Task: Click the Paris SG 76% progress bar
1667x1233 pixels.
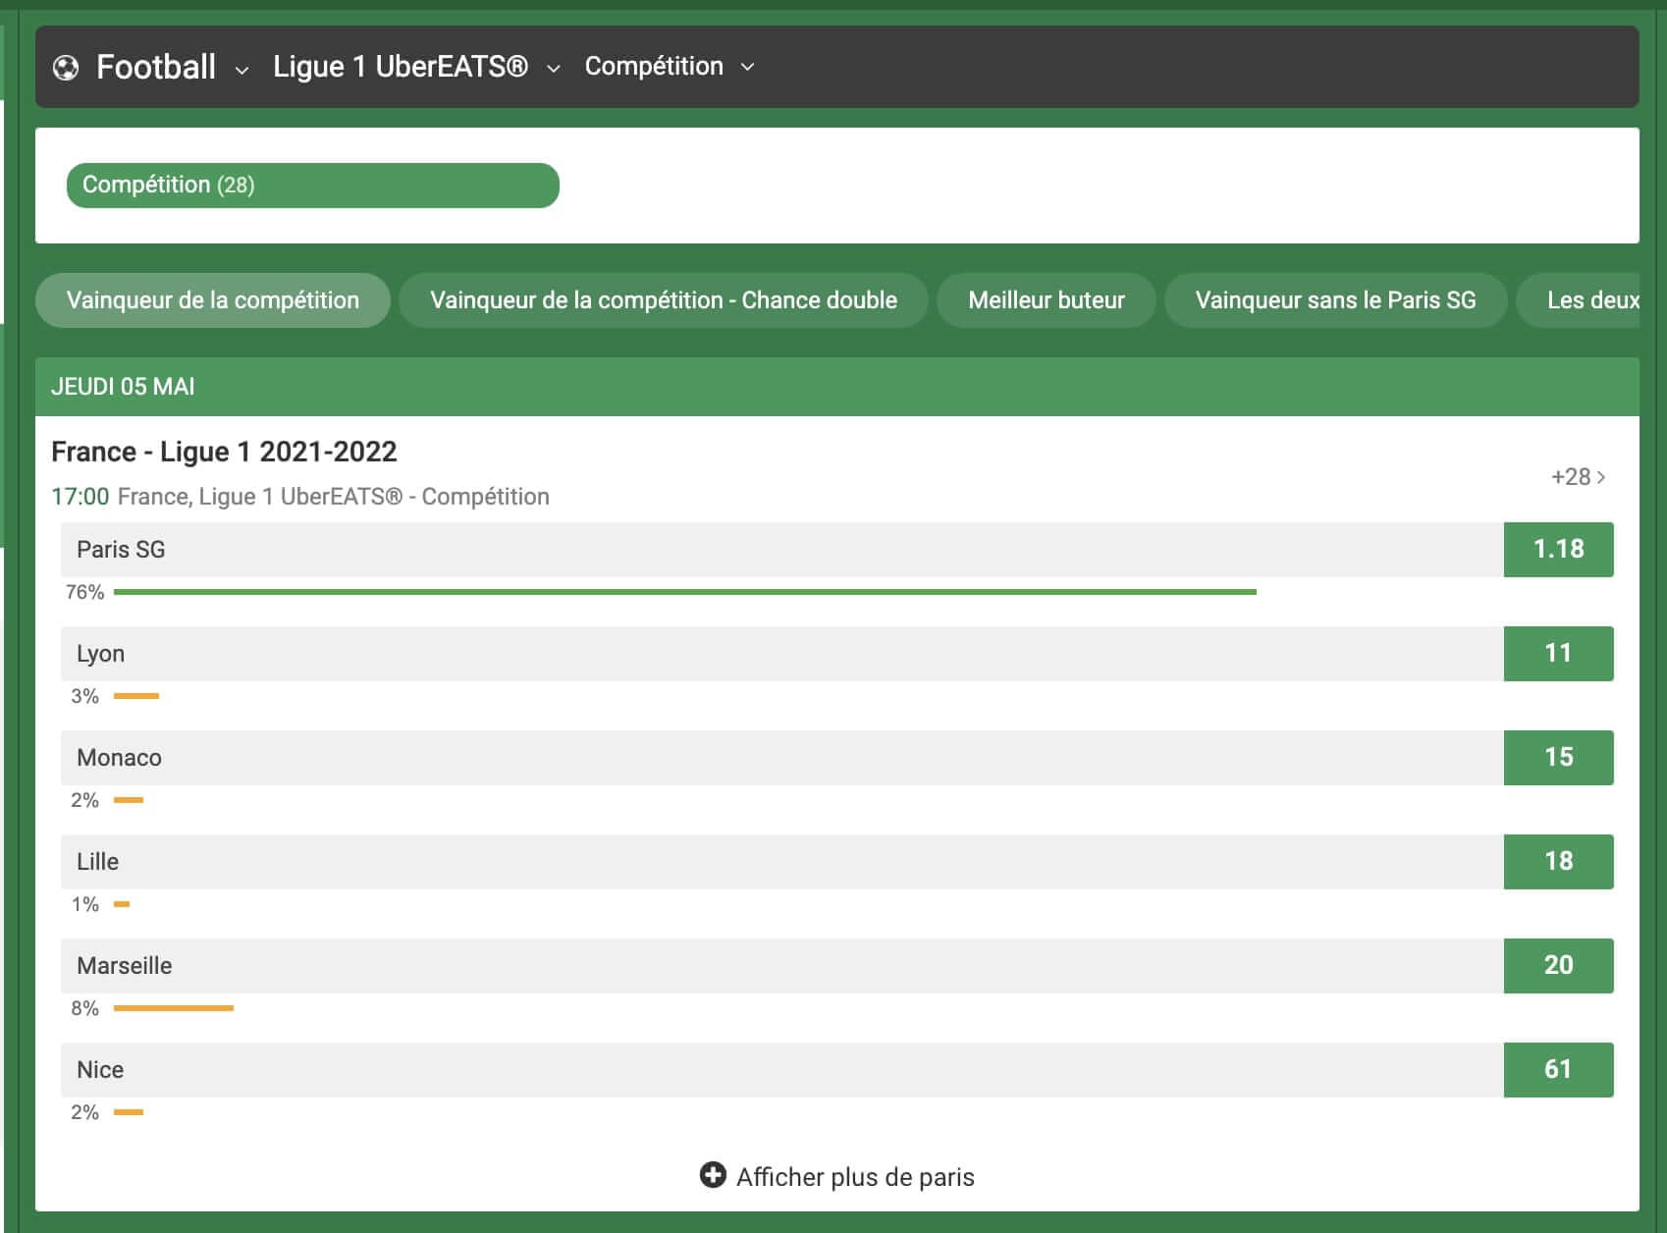Action: tap(685, 592)
